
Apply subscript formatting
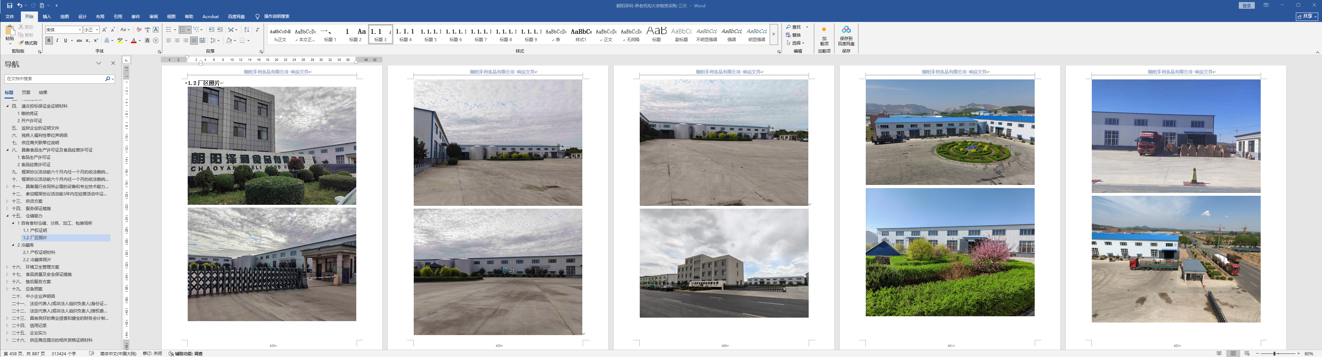(88, 40)
